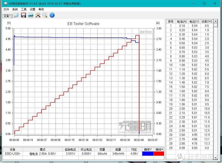Select table row 26 with voltage 4.95
This screenshot has width=222, height=163.
(189, 135)
